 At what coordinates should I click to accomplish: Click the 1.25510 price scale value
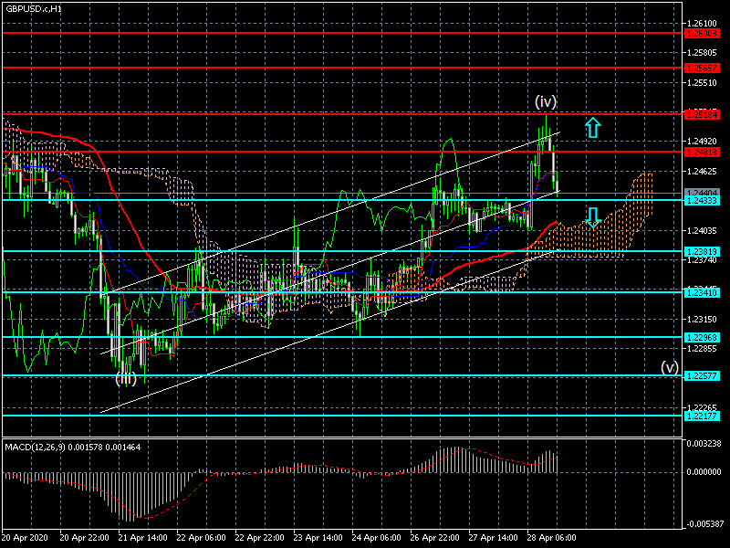[702, 83]
